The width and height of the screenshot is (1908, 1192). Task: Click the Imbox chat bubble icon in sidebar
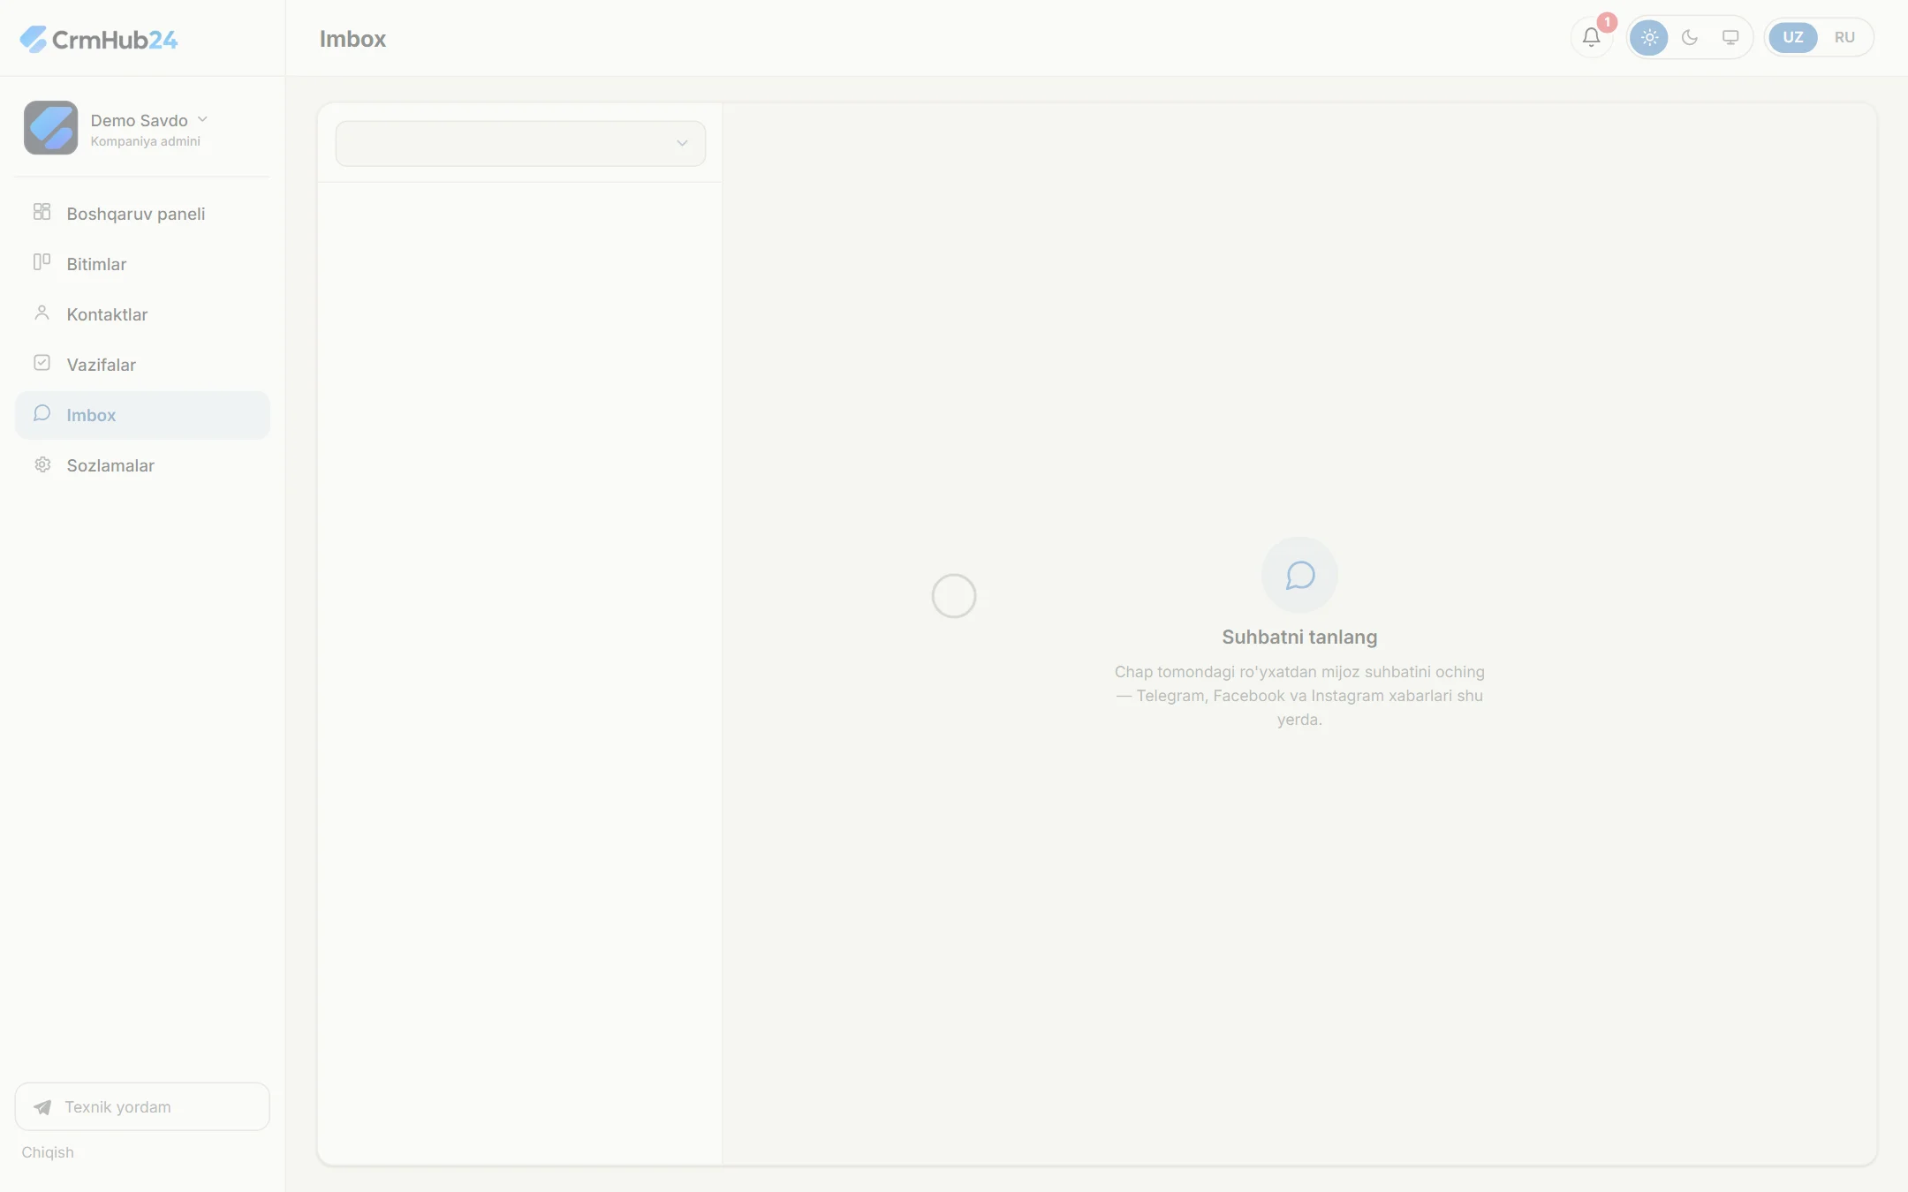(42, 413)
